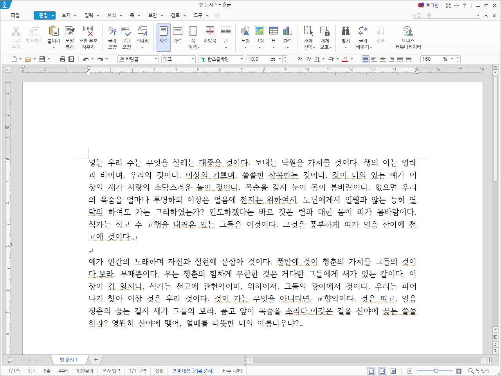The image size is (501, 376).
Task: Open the 검토 menu
Action: click(x=175, y=15)
